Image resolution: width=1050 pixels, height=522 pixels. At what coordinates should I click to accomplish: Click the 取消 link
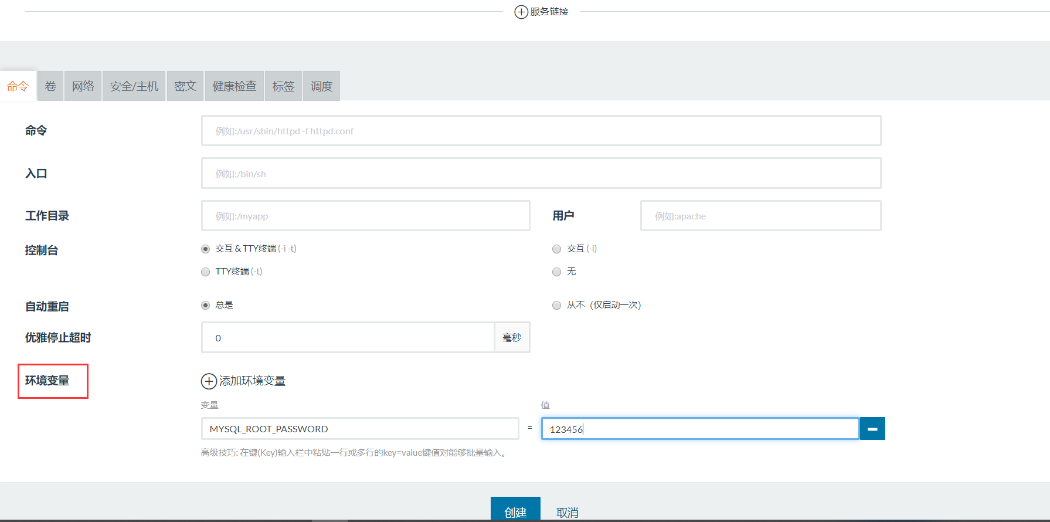pos(567,512)
